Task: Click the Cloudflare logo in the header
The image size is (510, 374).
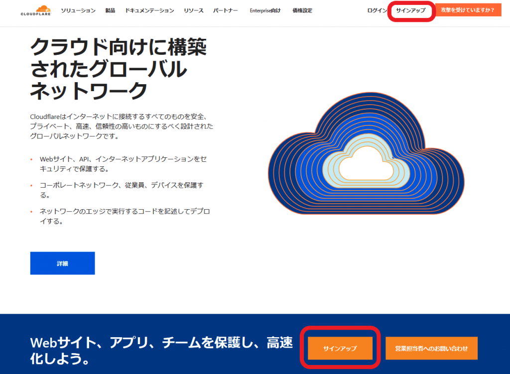Action: (x=36, y=11)
